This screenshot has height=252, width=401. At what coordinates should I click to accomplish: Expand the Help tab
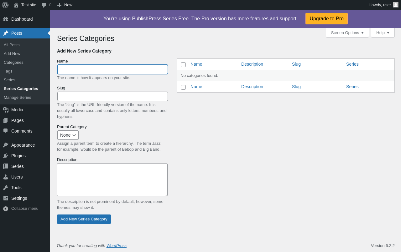[x=383, y=33]
